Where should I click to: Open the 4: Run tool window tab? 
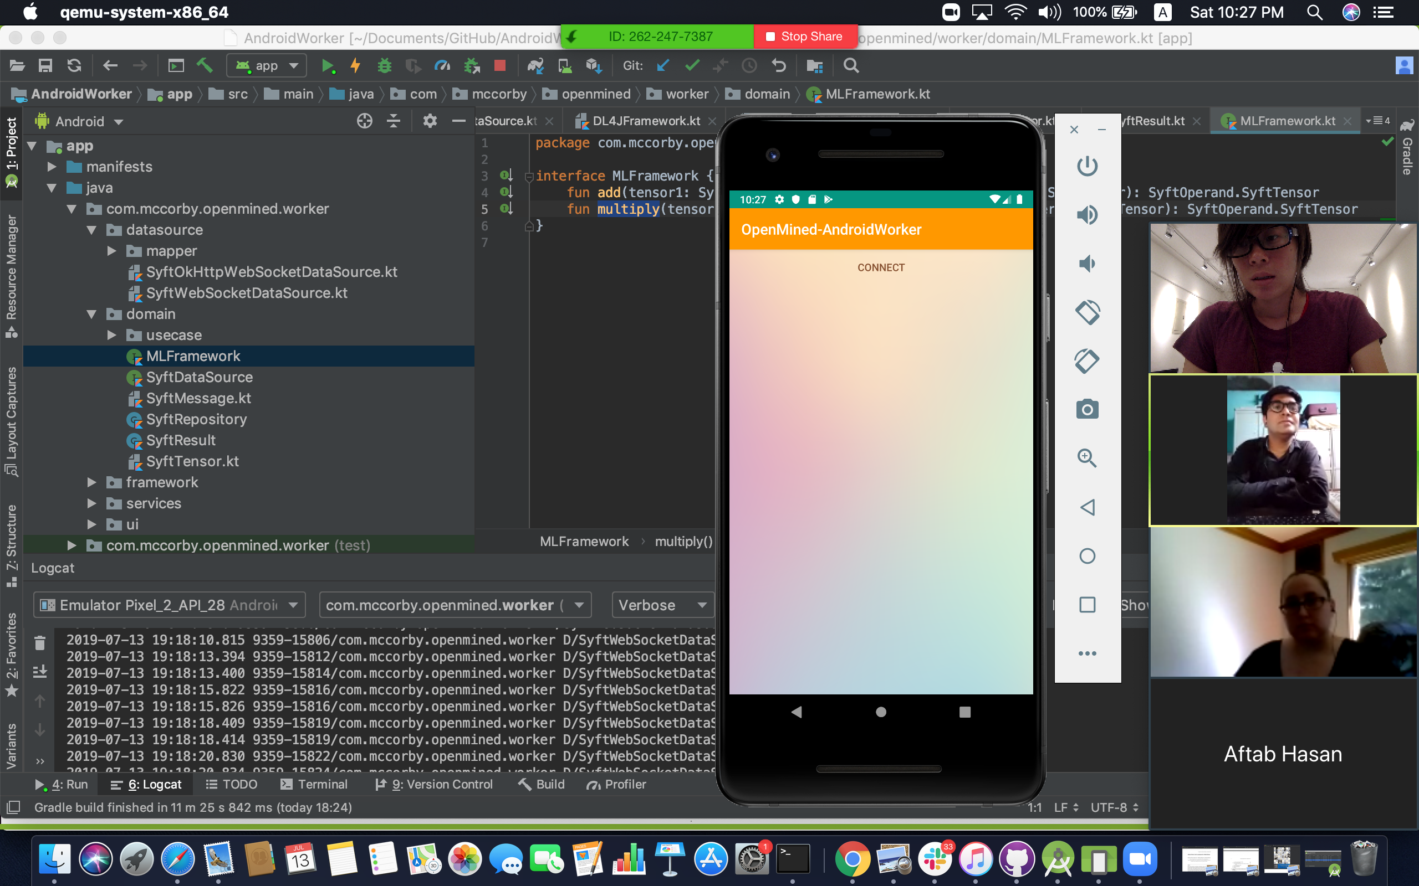(x=61, y=784)
